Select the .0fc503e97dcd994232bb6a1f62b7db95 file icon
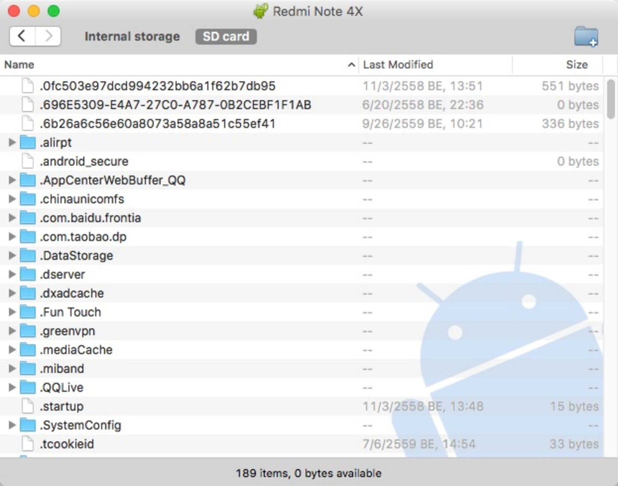 28,86
